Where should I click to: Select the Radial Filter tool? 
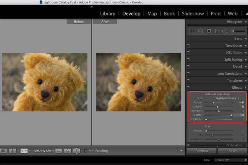click(224, 31)
